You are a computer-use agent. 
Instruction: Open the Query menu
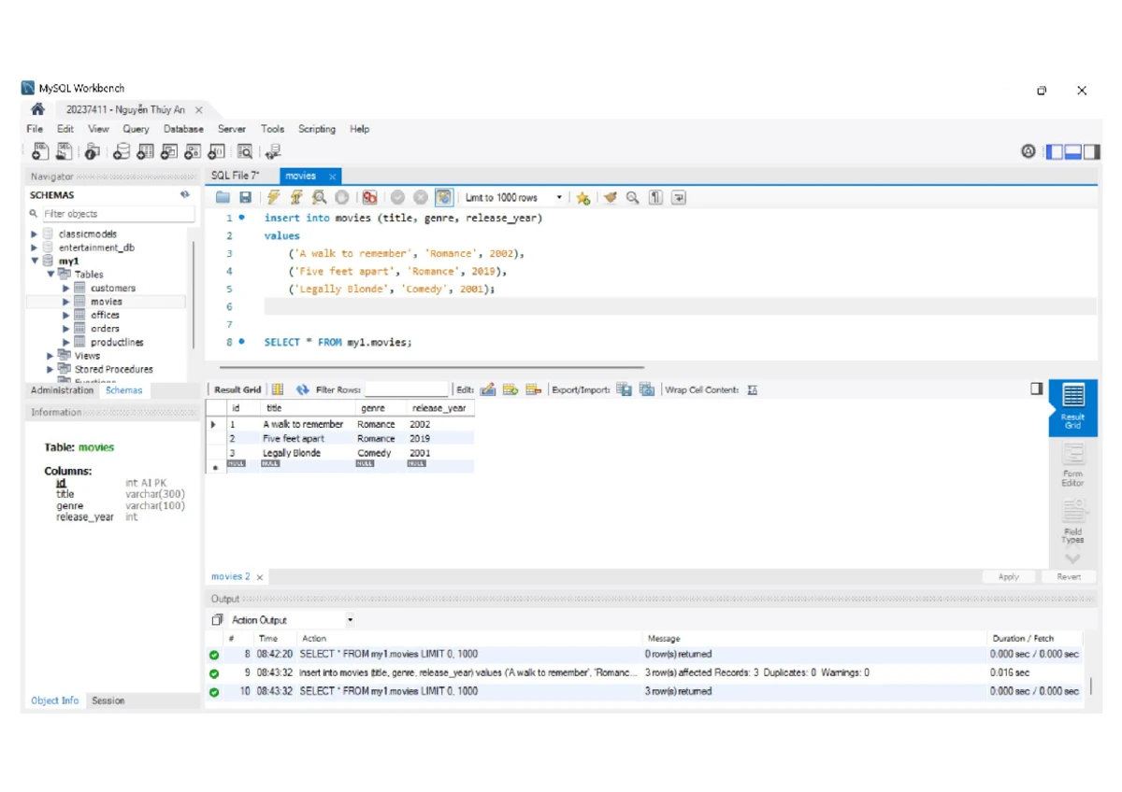(136, 129)
